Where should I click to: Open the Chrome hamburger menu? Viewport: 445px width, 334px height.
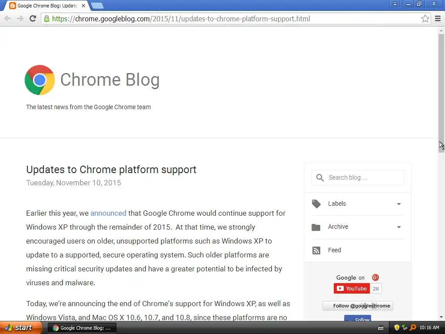pos(438,19)
